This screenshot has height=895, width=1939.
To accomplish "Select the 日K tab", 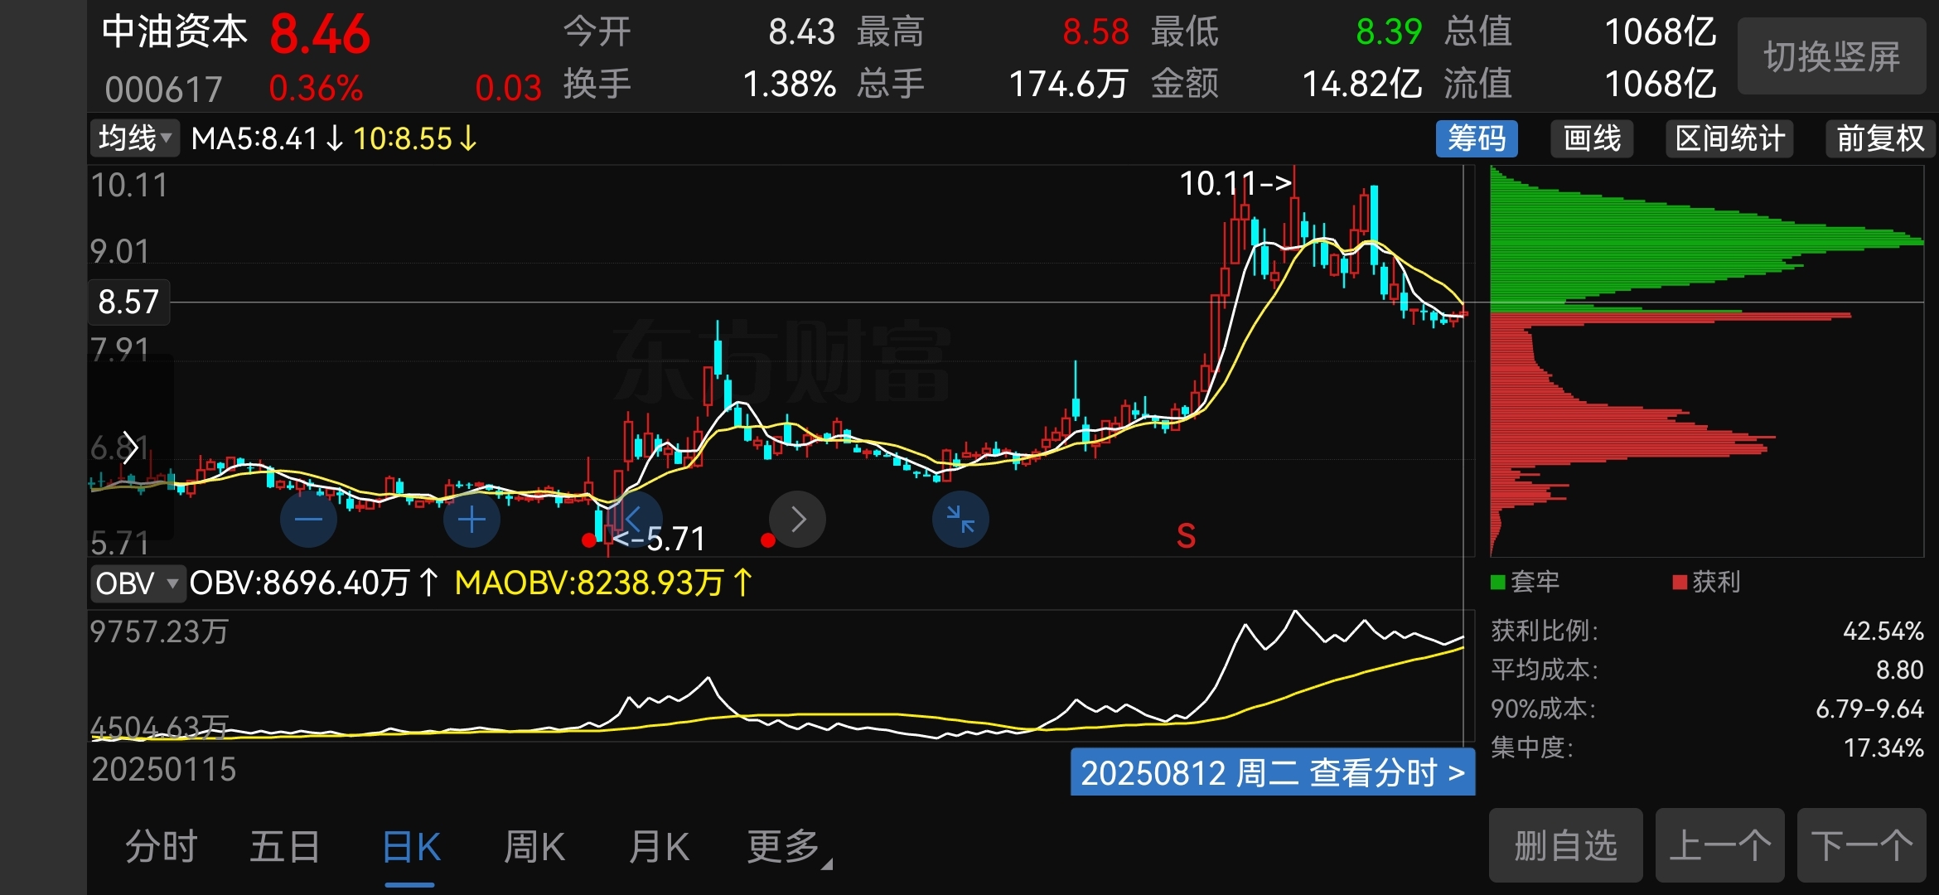I will pyautogui.click(x=411, y=847).
